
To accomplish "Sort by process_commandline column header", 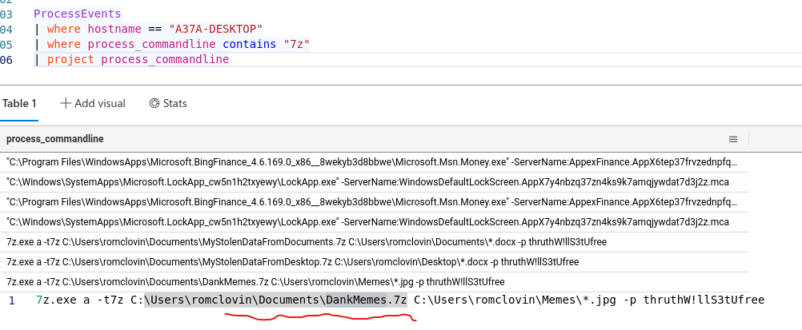I will (x=55, y=139).
